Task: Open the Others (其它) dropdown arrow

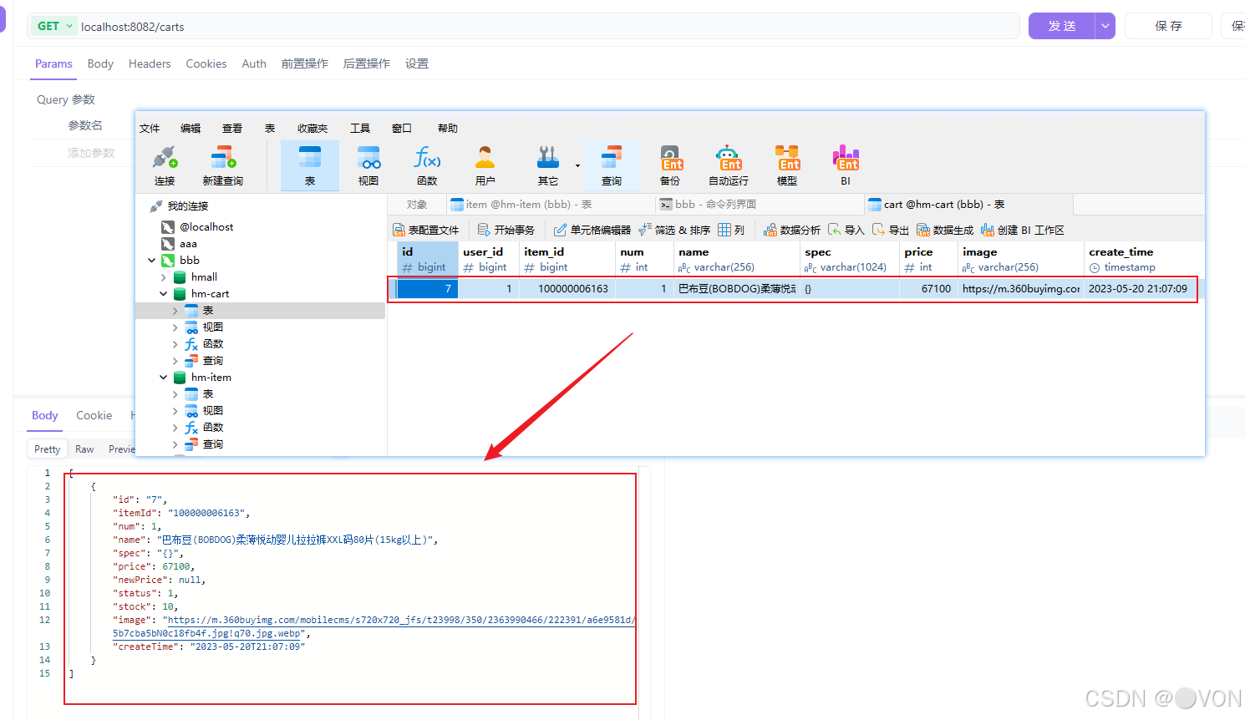Action: click(577, 165)
